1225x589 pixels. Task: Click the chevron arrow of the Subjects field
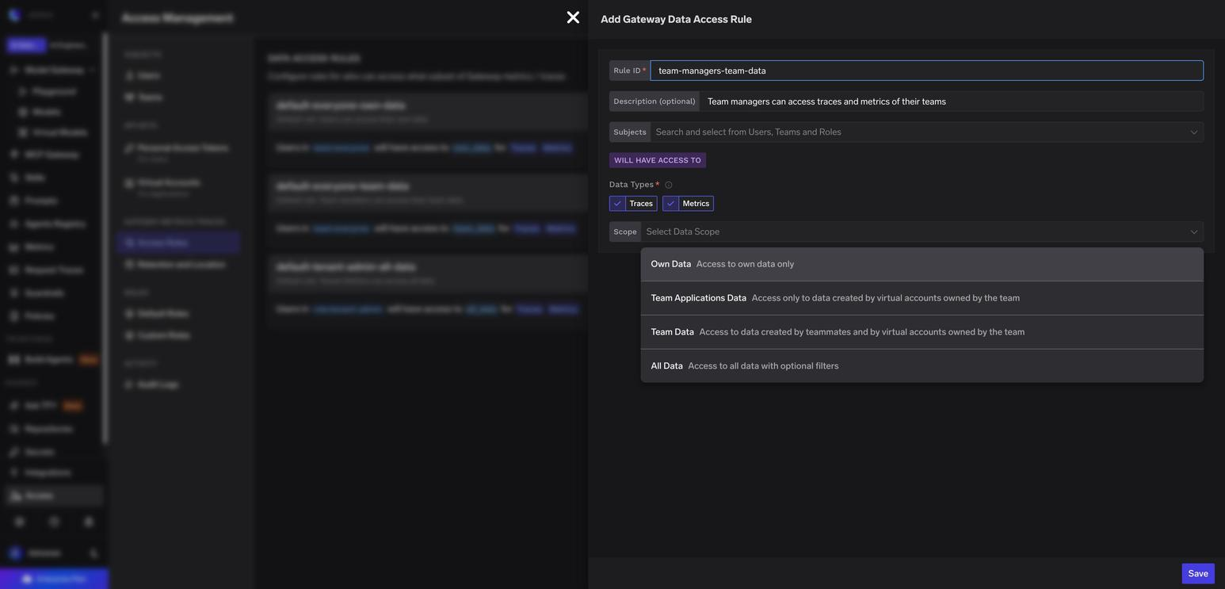(1194, 132)
